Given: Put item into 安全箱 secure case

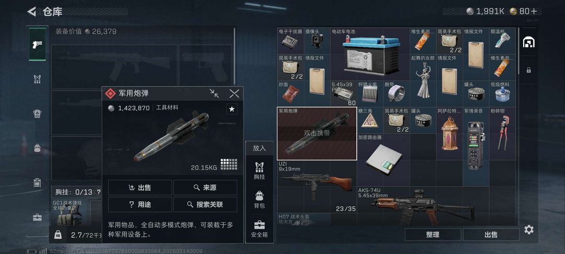Looking at the screenshot, I should coord(259,229).
